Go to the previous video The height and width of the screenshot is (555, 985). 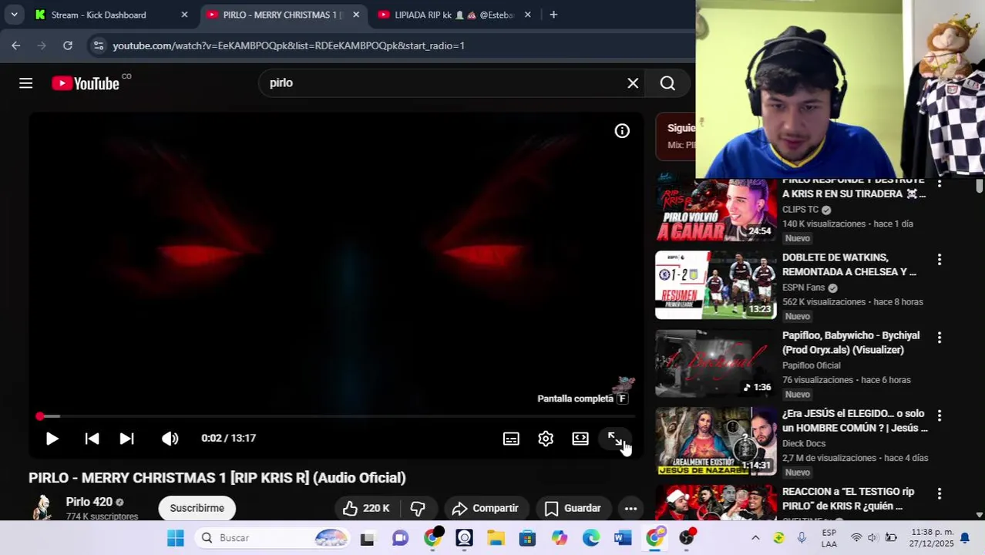point(92,439)
